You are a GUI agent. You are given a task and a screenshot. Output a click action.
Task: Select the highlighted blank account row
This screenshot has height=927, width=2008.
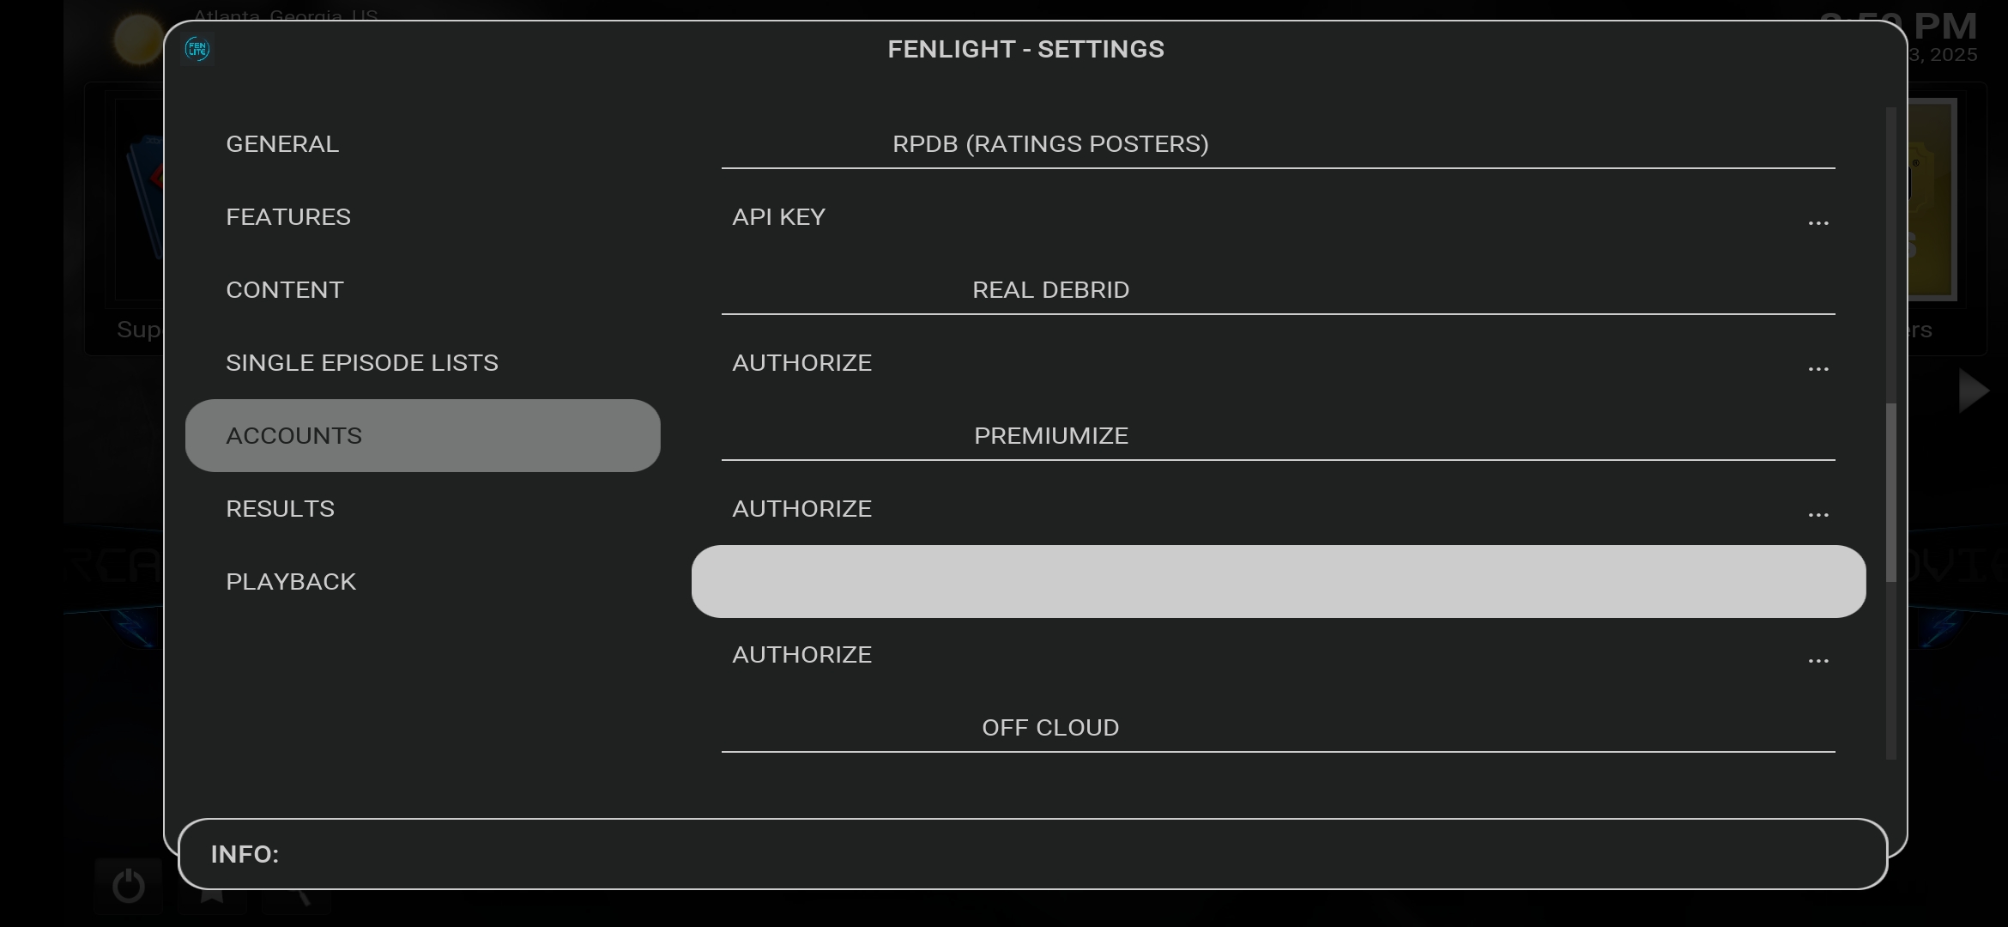coord(1279,581)
